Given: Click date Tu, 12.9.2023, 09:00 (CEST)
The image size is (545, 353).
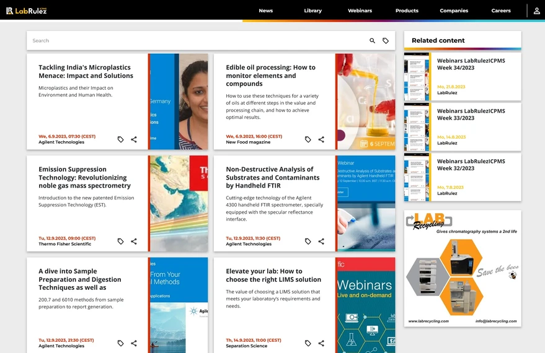Looking at the screenshot, I should coord(67,238).
